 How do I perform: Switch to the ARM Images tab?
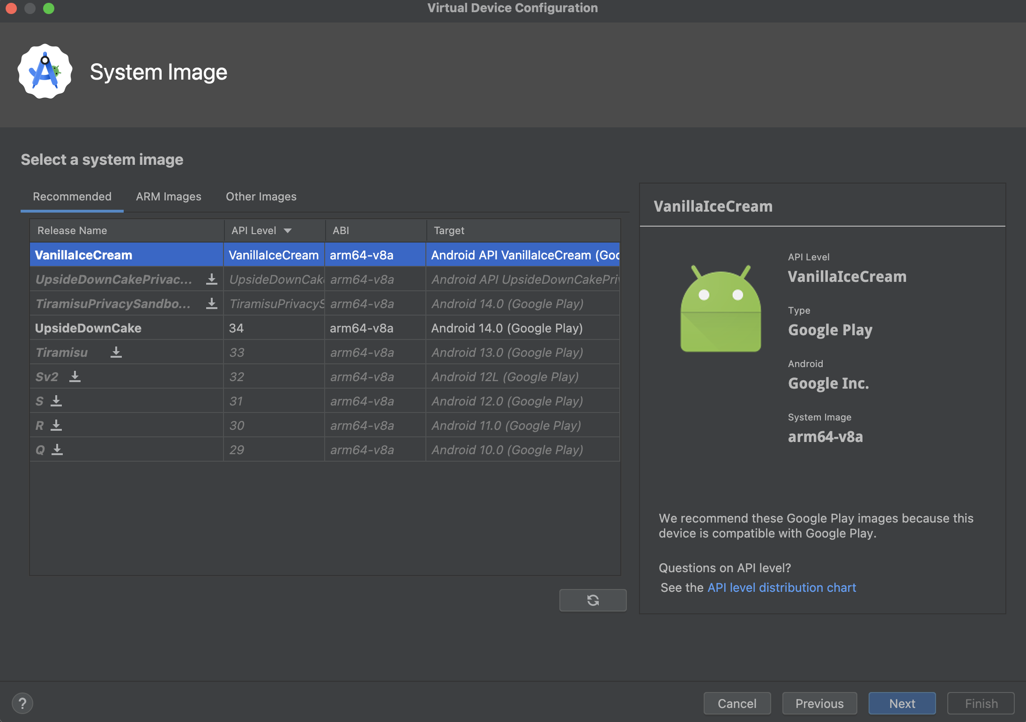168,196
